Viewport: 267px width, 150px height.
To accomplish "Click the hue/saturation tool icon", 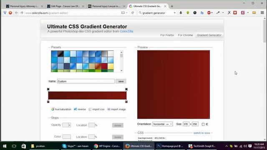I will [53, 109].
